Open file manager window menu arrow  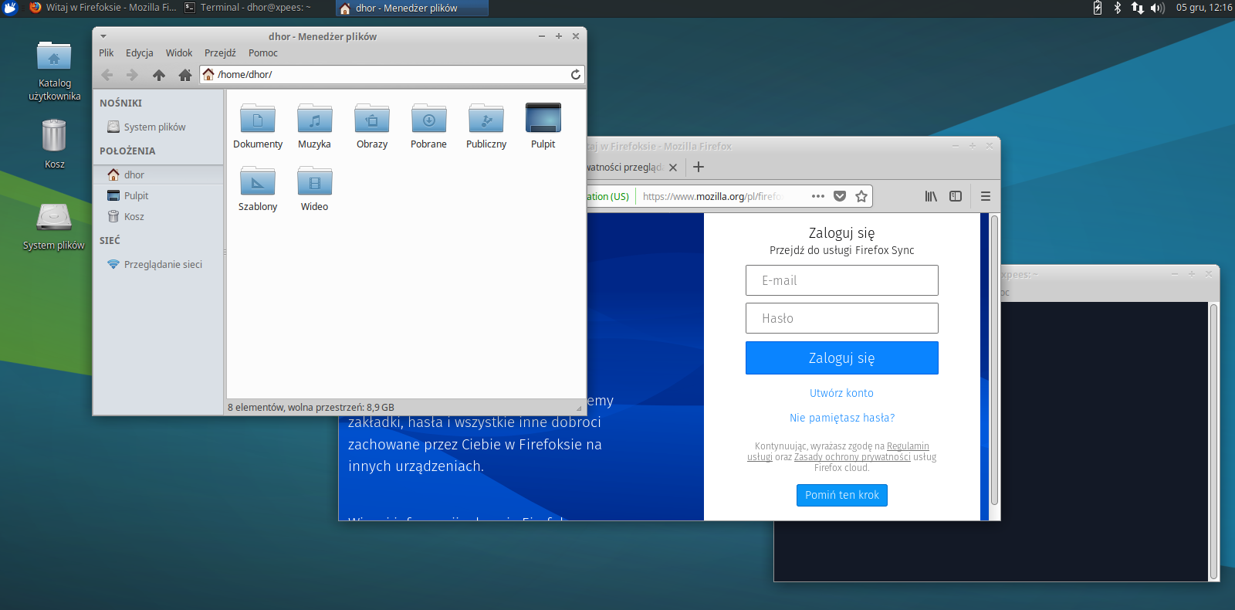point(103,36)
